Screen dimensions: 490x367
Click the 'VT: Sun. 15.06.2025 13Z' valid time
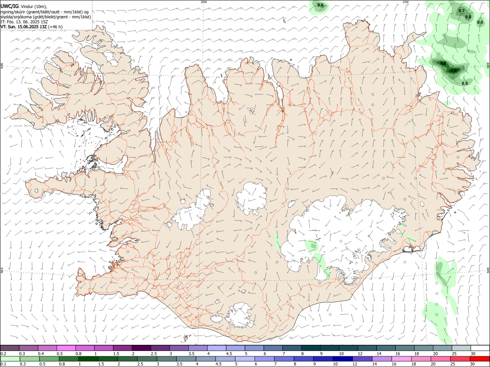pos(23,27)
